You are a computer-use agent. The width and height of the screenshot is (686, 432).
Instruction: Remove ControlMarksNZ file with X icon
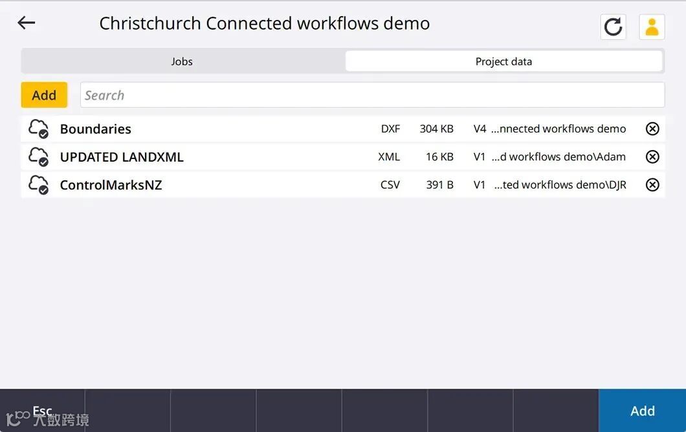[652, 185]
